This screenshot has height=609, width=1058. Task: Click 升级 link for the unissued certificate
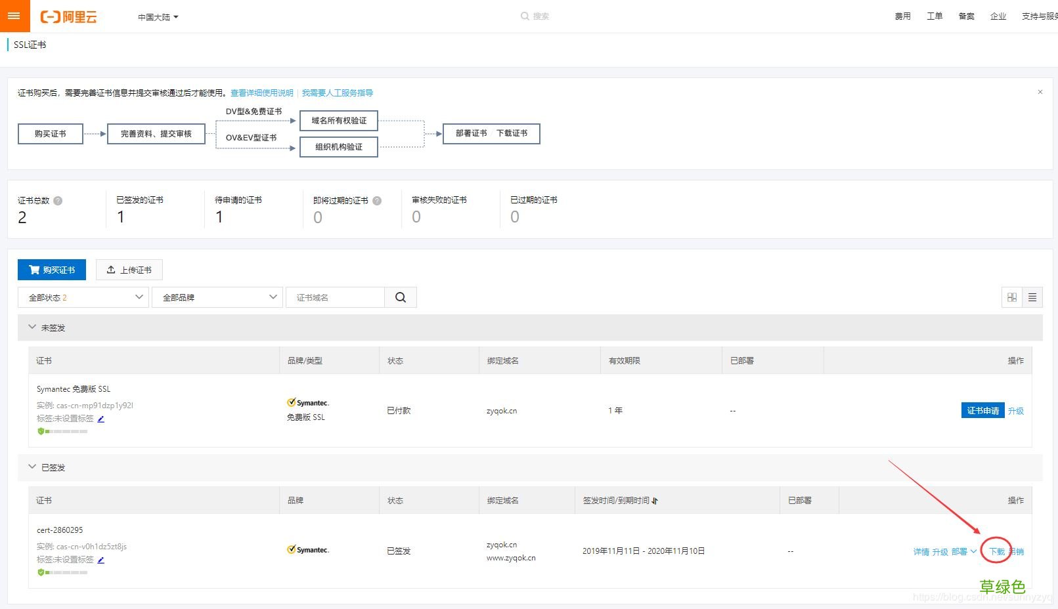[x=1016, y=411]
